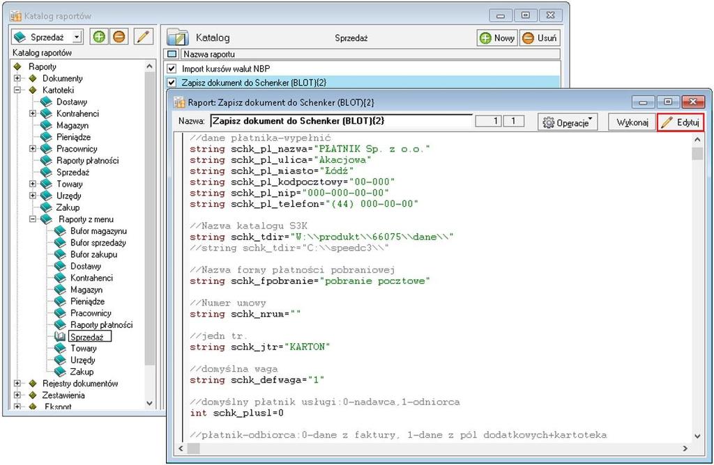Screen dimensions: 714x465
Task: Click Bufor zakupu book icon
Action: point(60,254)
